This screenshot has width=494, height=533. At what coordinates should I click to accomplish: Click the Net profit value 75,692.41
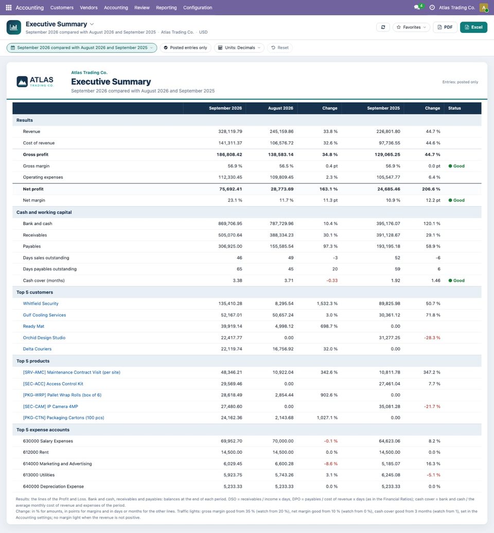pyautogui.click(x=231, y=189)
